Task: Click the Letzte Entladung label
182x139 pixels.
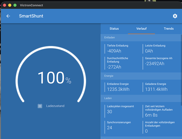Action: click(155, 46)
